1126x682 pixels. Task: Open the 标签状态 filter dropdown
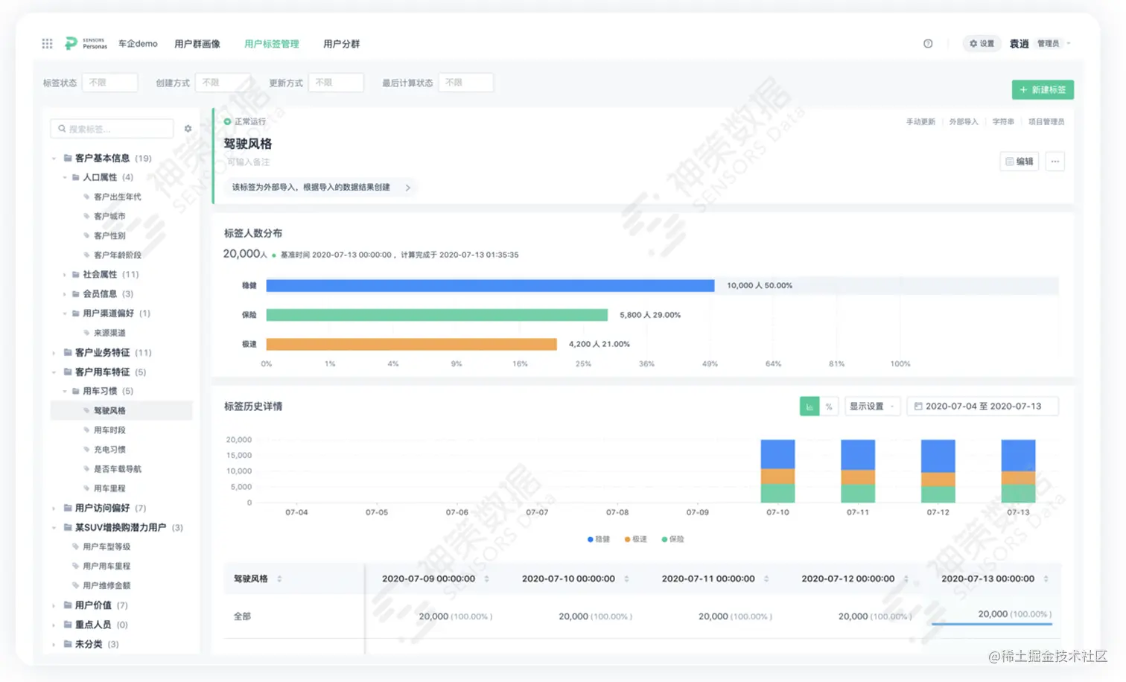109,83
